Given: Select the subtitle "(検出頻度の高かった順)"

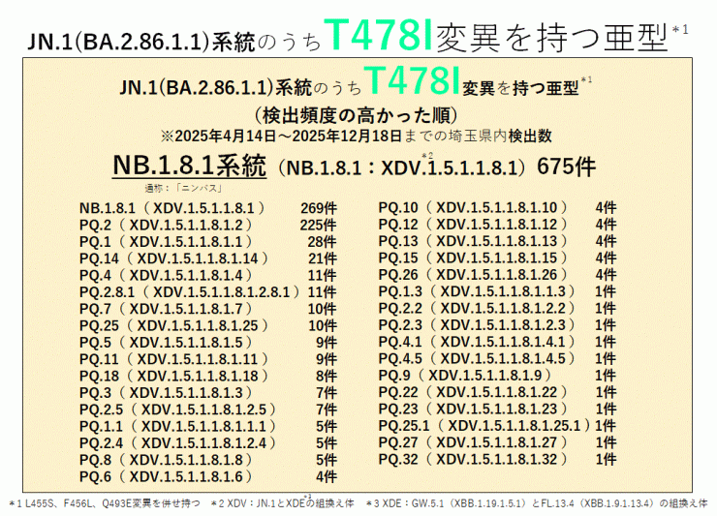Looking at the screenshot, I should tap(357, 115).
